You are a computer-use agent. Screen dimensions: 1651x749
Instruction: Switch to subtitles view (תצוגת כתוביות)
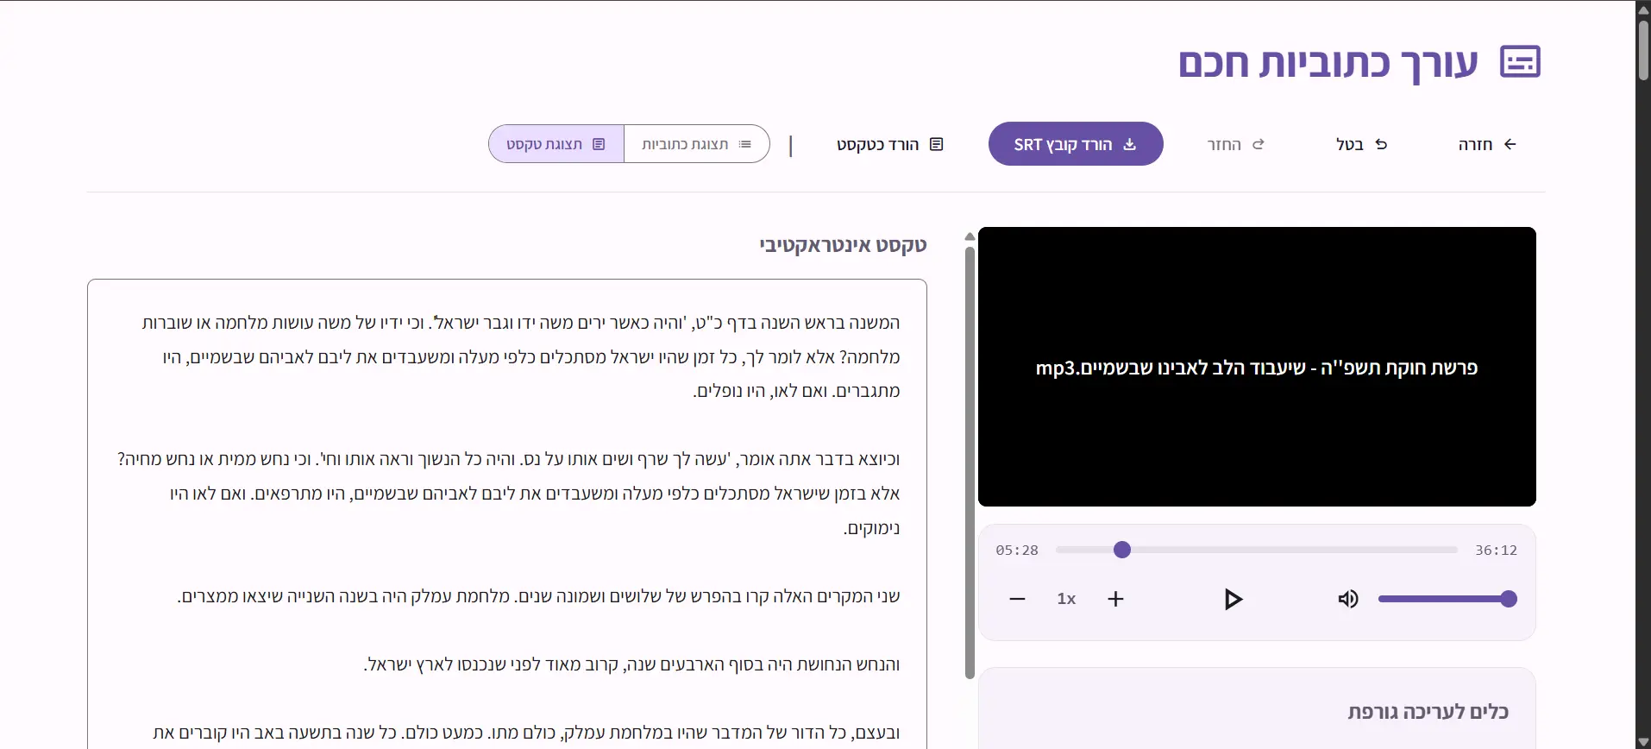(696, 144)
